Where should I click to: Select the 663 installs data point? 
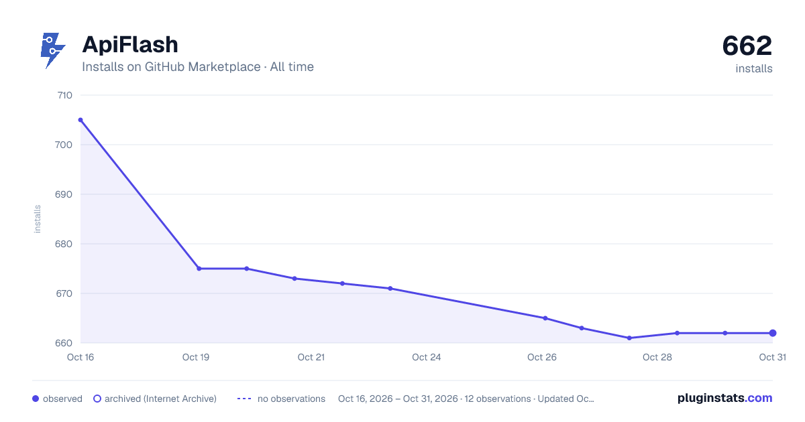pyautogui.click(x=582, y=328)
